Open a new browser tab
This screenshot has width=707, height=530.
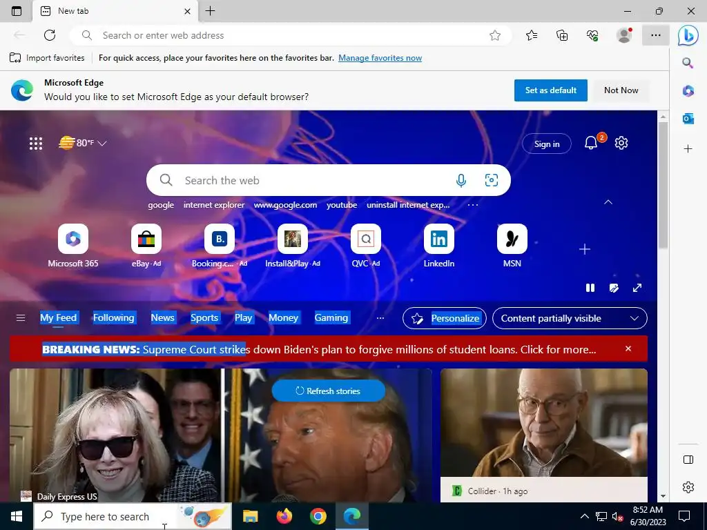coord(210,11)
